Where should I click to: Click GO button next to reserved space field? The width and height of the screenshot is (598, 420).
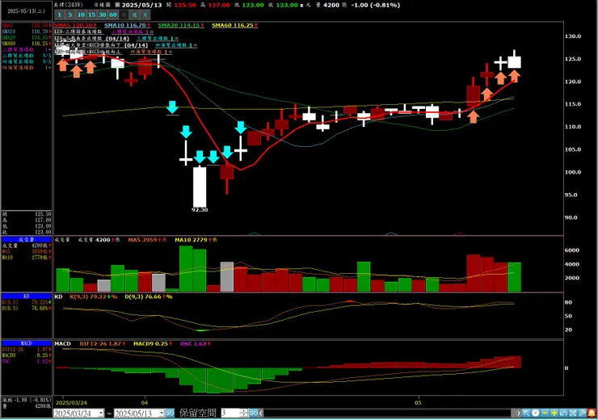(254, 414)
